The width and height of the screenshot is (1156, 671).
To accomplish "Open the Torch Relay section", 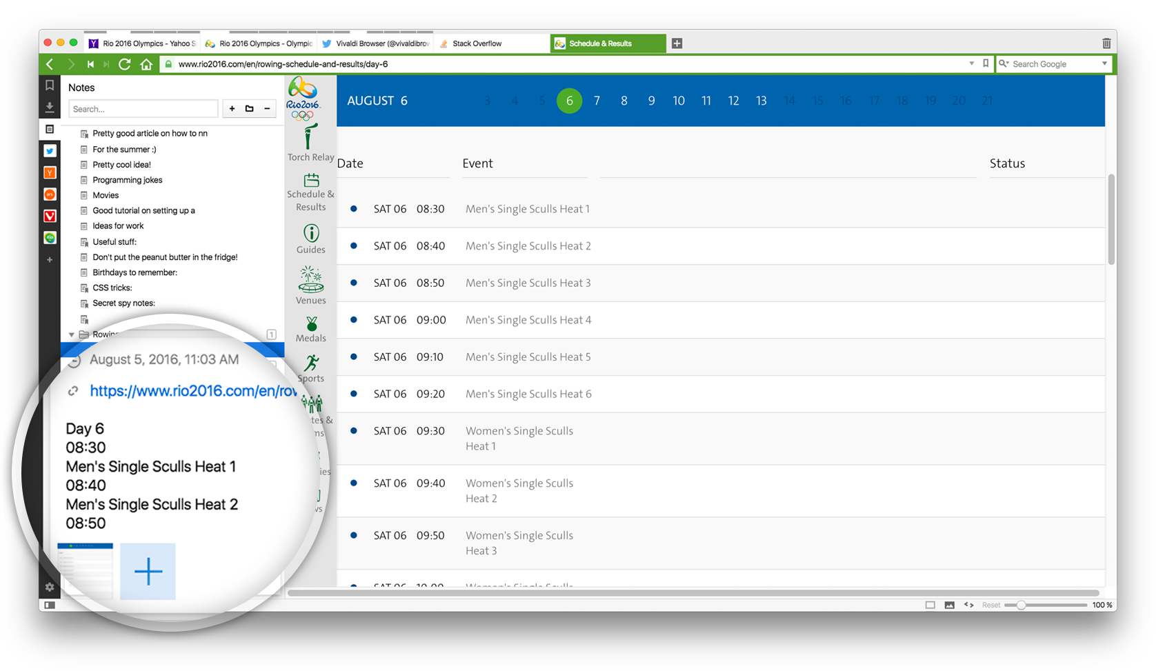I will (x=310, y=143).
